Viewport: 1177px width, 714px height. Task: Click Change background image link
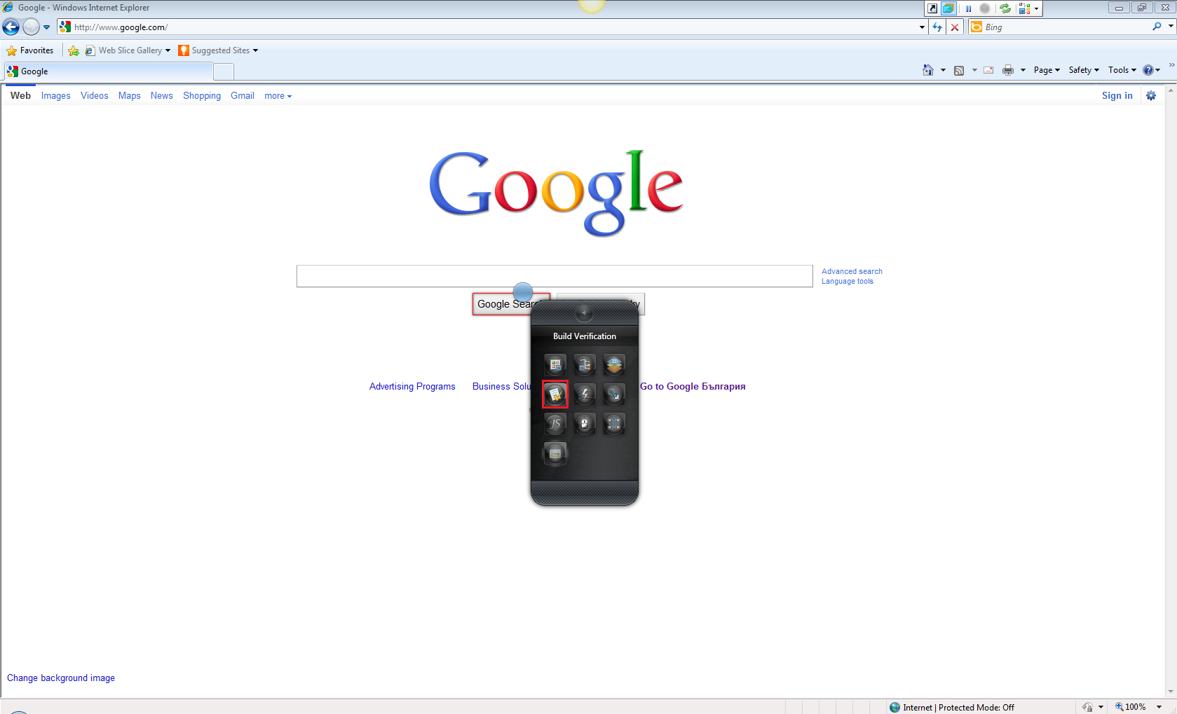pyautogui.click(x=61, y=678)
